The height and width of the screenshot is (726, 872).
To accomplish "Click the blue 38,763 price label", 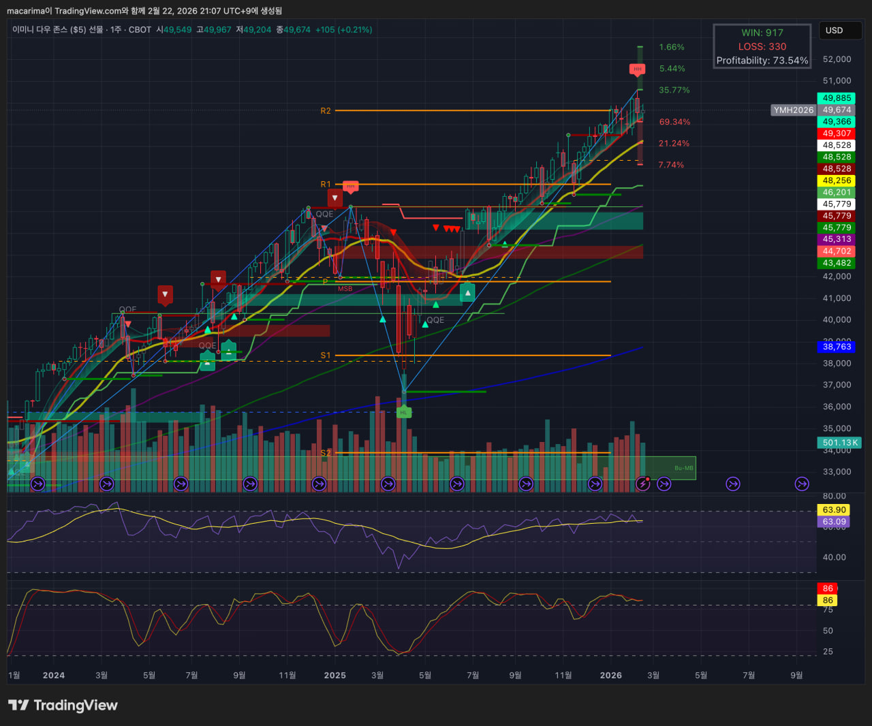I will 837,347.
